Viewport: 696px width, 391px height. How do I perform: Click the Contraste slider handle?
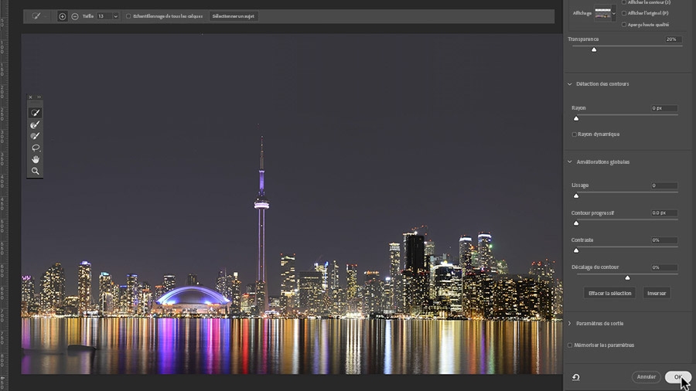click(x=576, y=250)
